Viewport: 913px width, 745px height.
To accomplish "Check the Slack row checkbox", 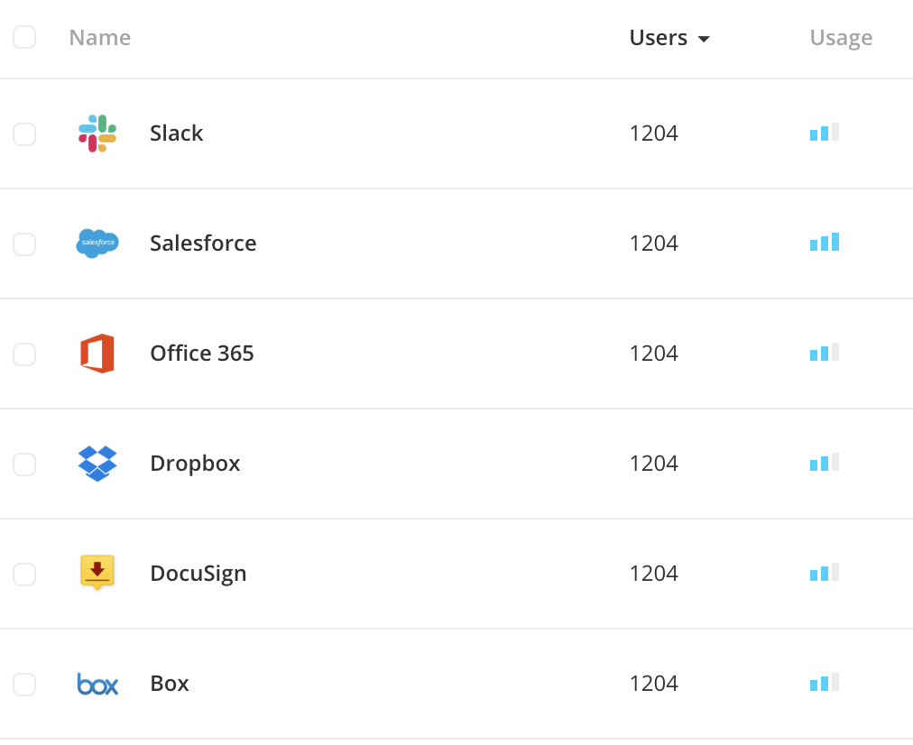I will pos(24,134).
